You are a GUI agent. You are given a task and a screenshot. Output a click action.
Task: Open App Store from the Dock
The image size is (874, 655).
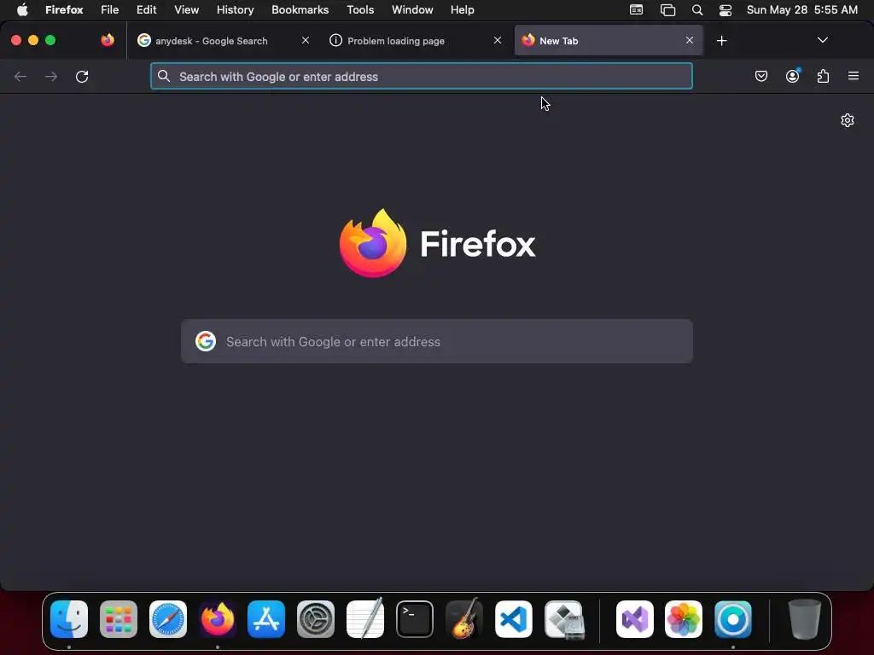coord(266,619)
